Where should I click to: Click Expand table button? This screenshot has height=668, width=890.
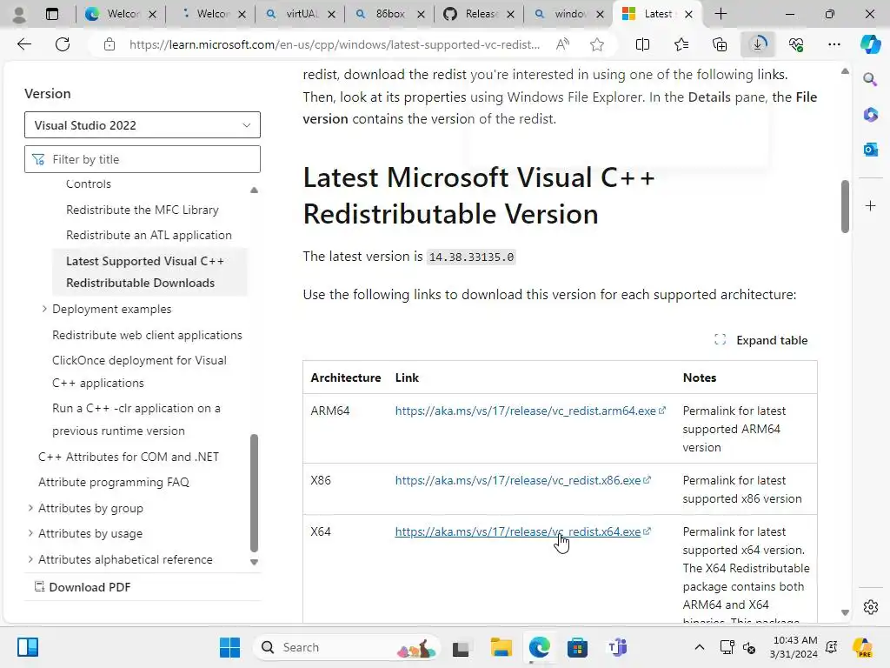pyautogui.click(x=760, y=340)
